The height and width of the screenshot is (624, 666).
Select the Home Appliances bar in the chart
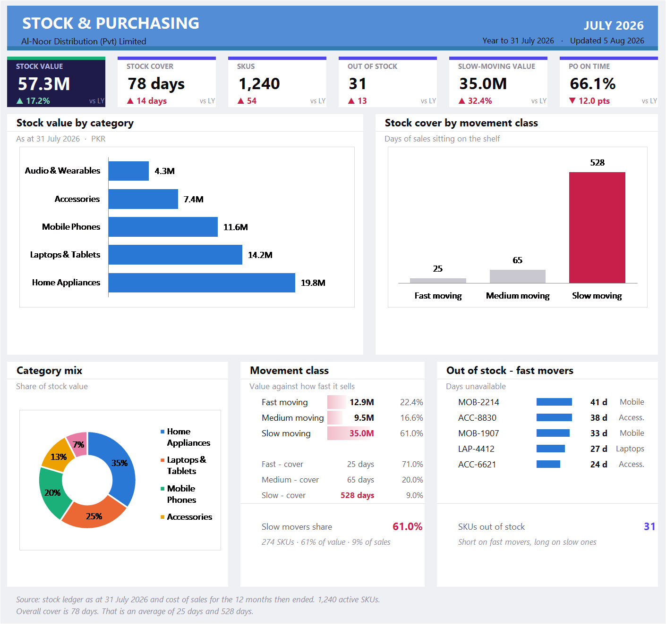(202, 283)
